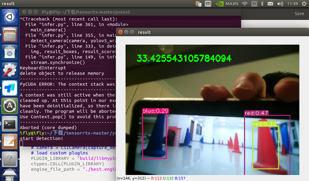The image size is (309, 181).
Task: Switch to Terminal via launcher icon
Action: click(9, 123)
